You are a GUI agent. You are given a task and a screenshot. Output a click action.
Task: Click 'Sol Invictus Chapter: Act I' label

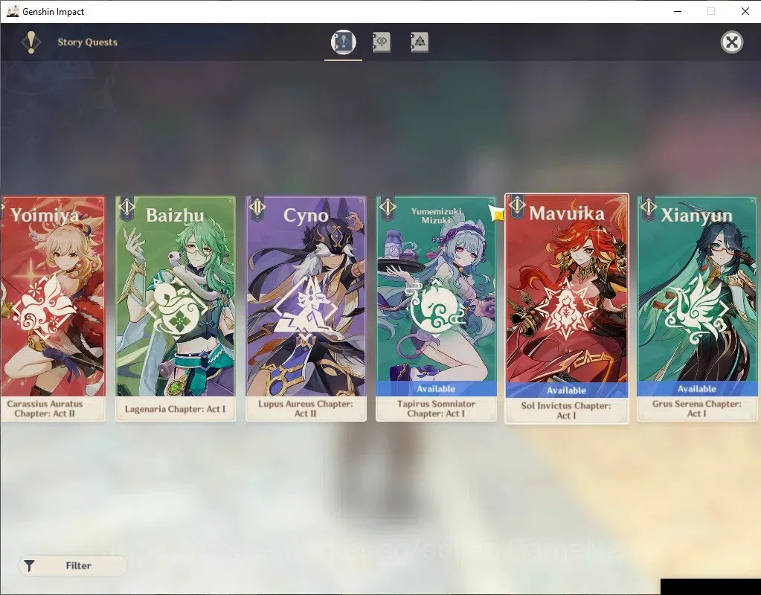pos(566,411)
